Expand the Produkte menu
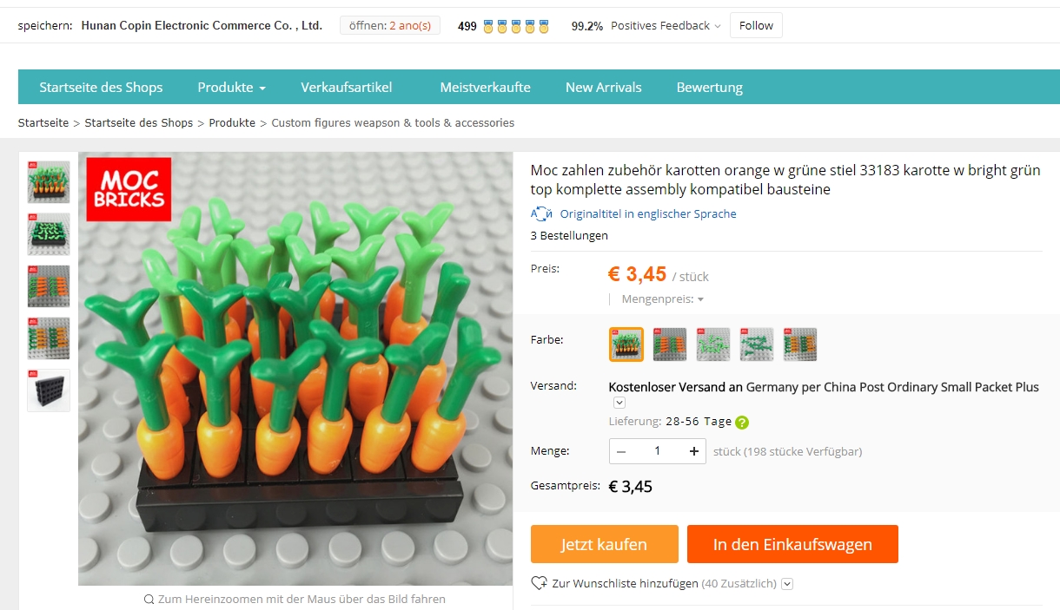The width and height of the screenshot is (1060, 610). [231, 87]
